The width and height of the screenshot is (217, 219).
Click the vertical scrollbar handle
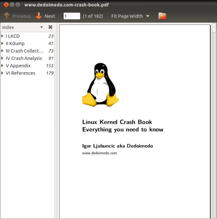(x=214, y=28)
